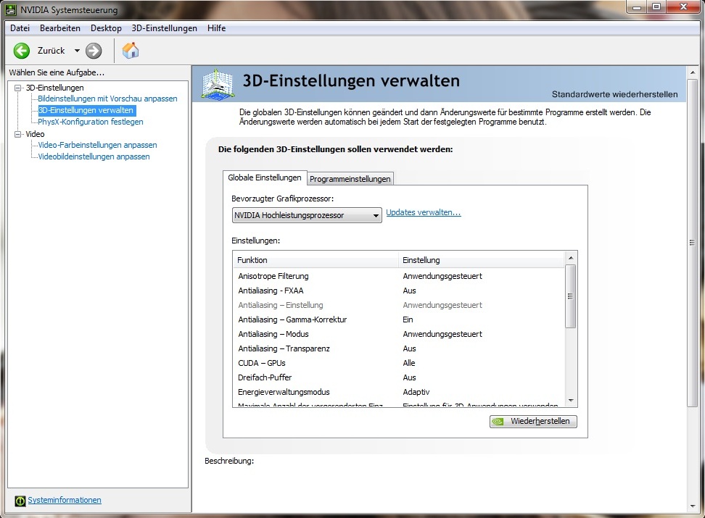Maximize the NVIDIA Systemsteuerung window
This screenshot has height=518, width=705.
tap(656, 7)
